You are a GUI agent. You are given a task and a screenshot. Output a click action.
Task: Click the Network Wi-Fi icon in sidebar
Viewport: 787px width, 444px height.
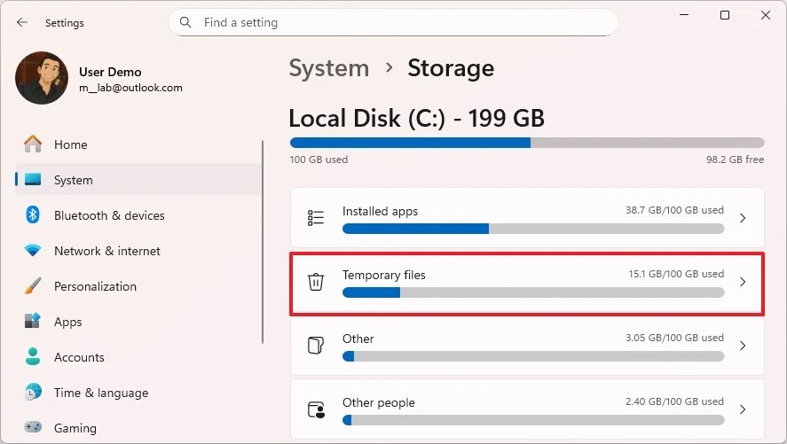(x=33, y=250)
